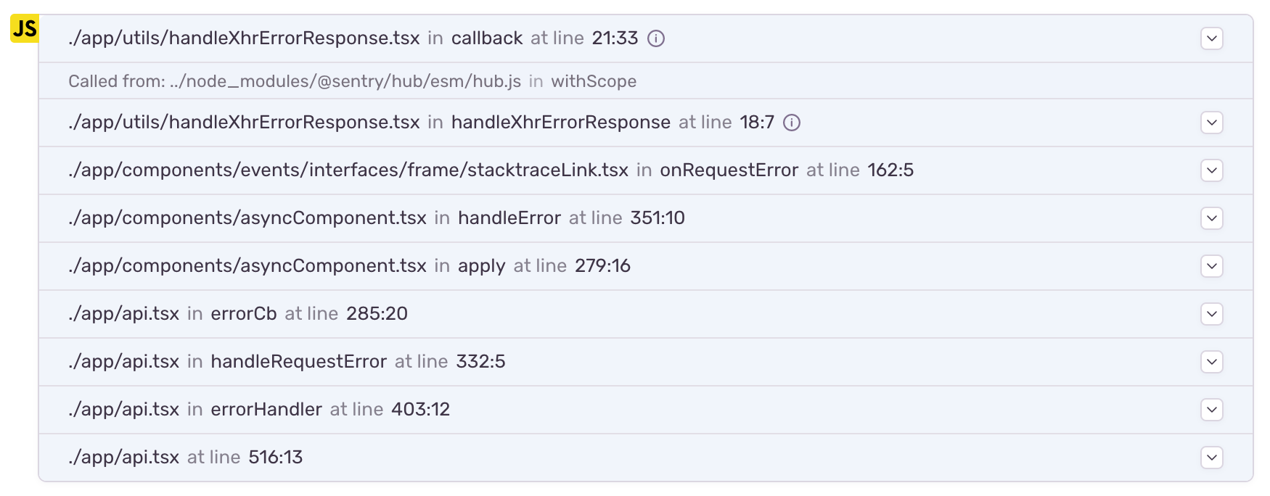1270x496 pixels.
Task: Expand the callback frame at line 21:33
Action: pyautogui.click(x=1211, y=38)
